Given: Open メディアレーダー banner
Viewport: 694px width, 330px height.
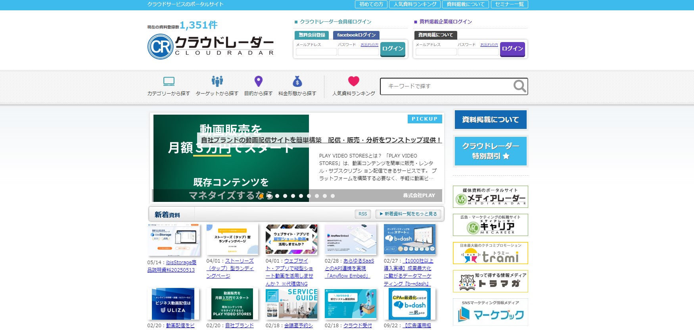Looking at the screenshot, I should [491, 197].
